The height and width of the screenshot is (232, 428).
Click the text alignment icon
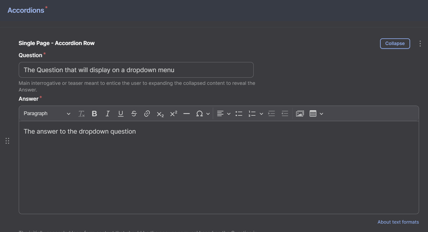tap(220, 114)
